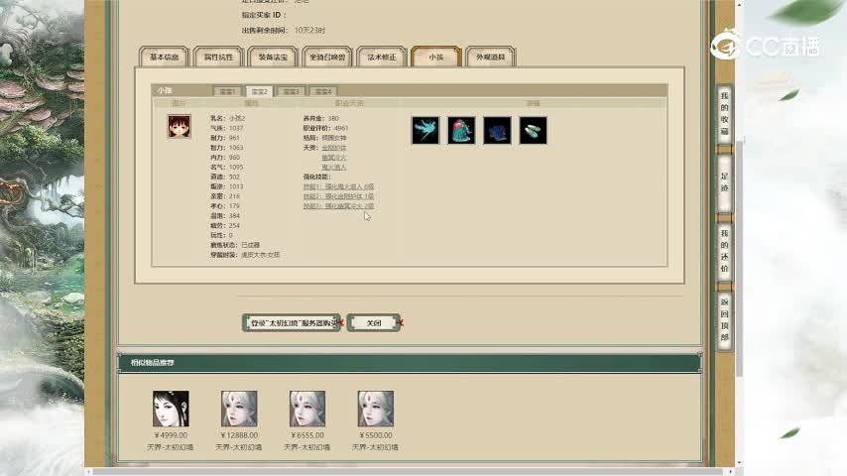
Task: Open the 坐骑召唤兽 tab
Action: click(x=326, y=58)
